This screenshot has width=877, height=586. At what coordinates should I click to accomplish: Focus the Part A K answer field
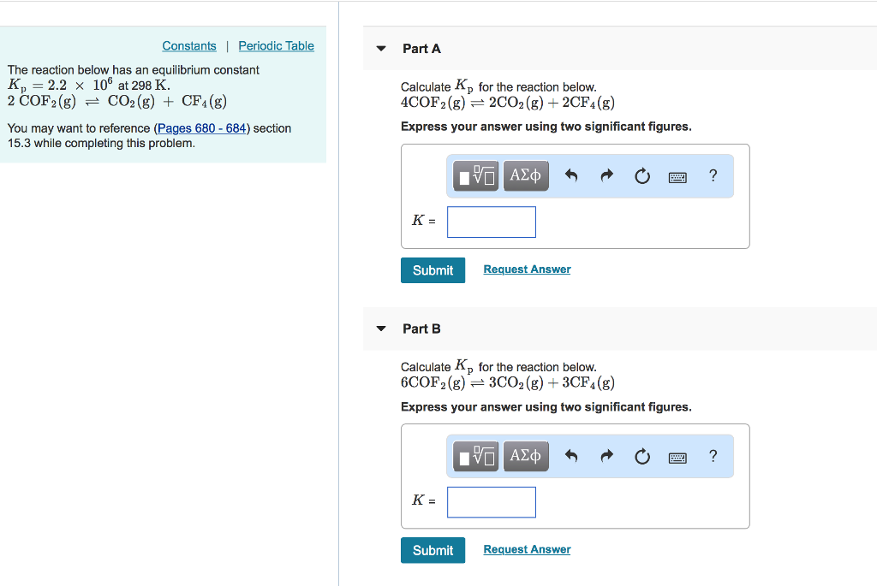pos(492,222)
